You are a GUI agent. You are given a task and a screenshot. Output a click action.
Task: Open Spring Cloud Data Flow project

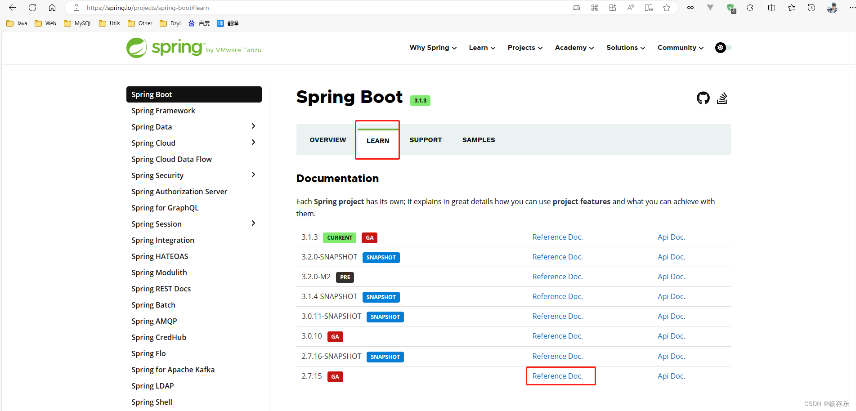(171, 159)
